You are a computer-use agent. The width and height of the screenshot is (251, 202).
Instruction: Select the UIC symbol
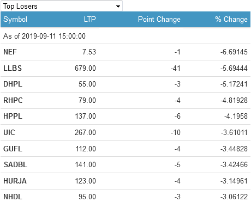(9, 132)
